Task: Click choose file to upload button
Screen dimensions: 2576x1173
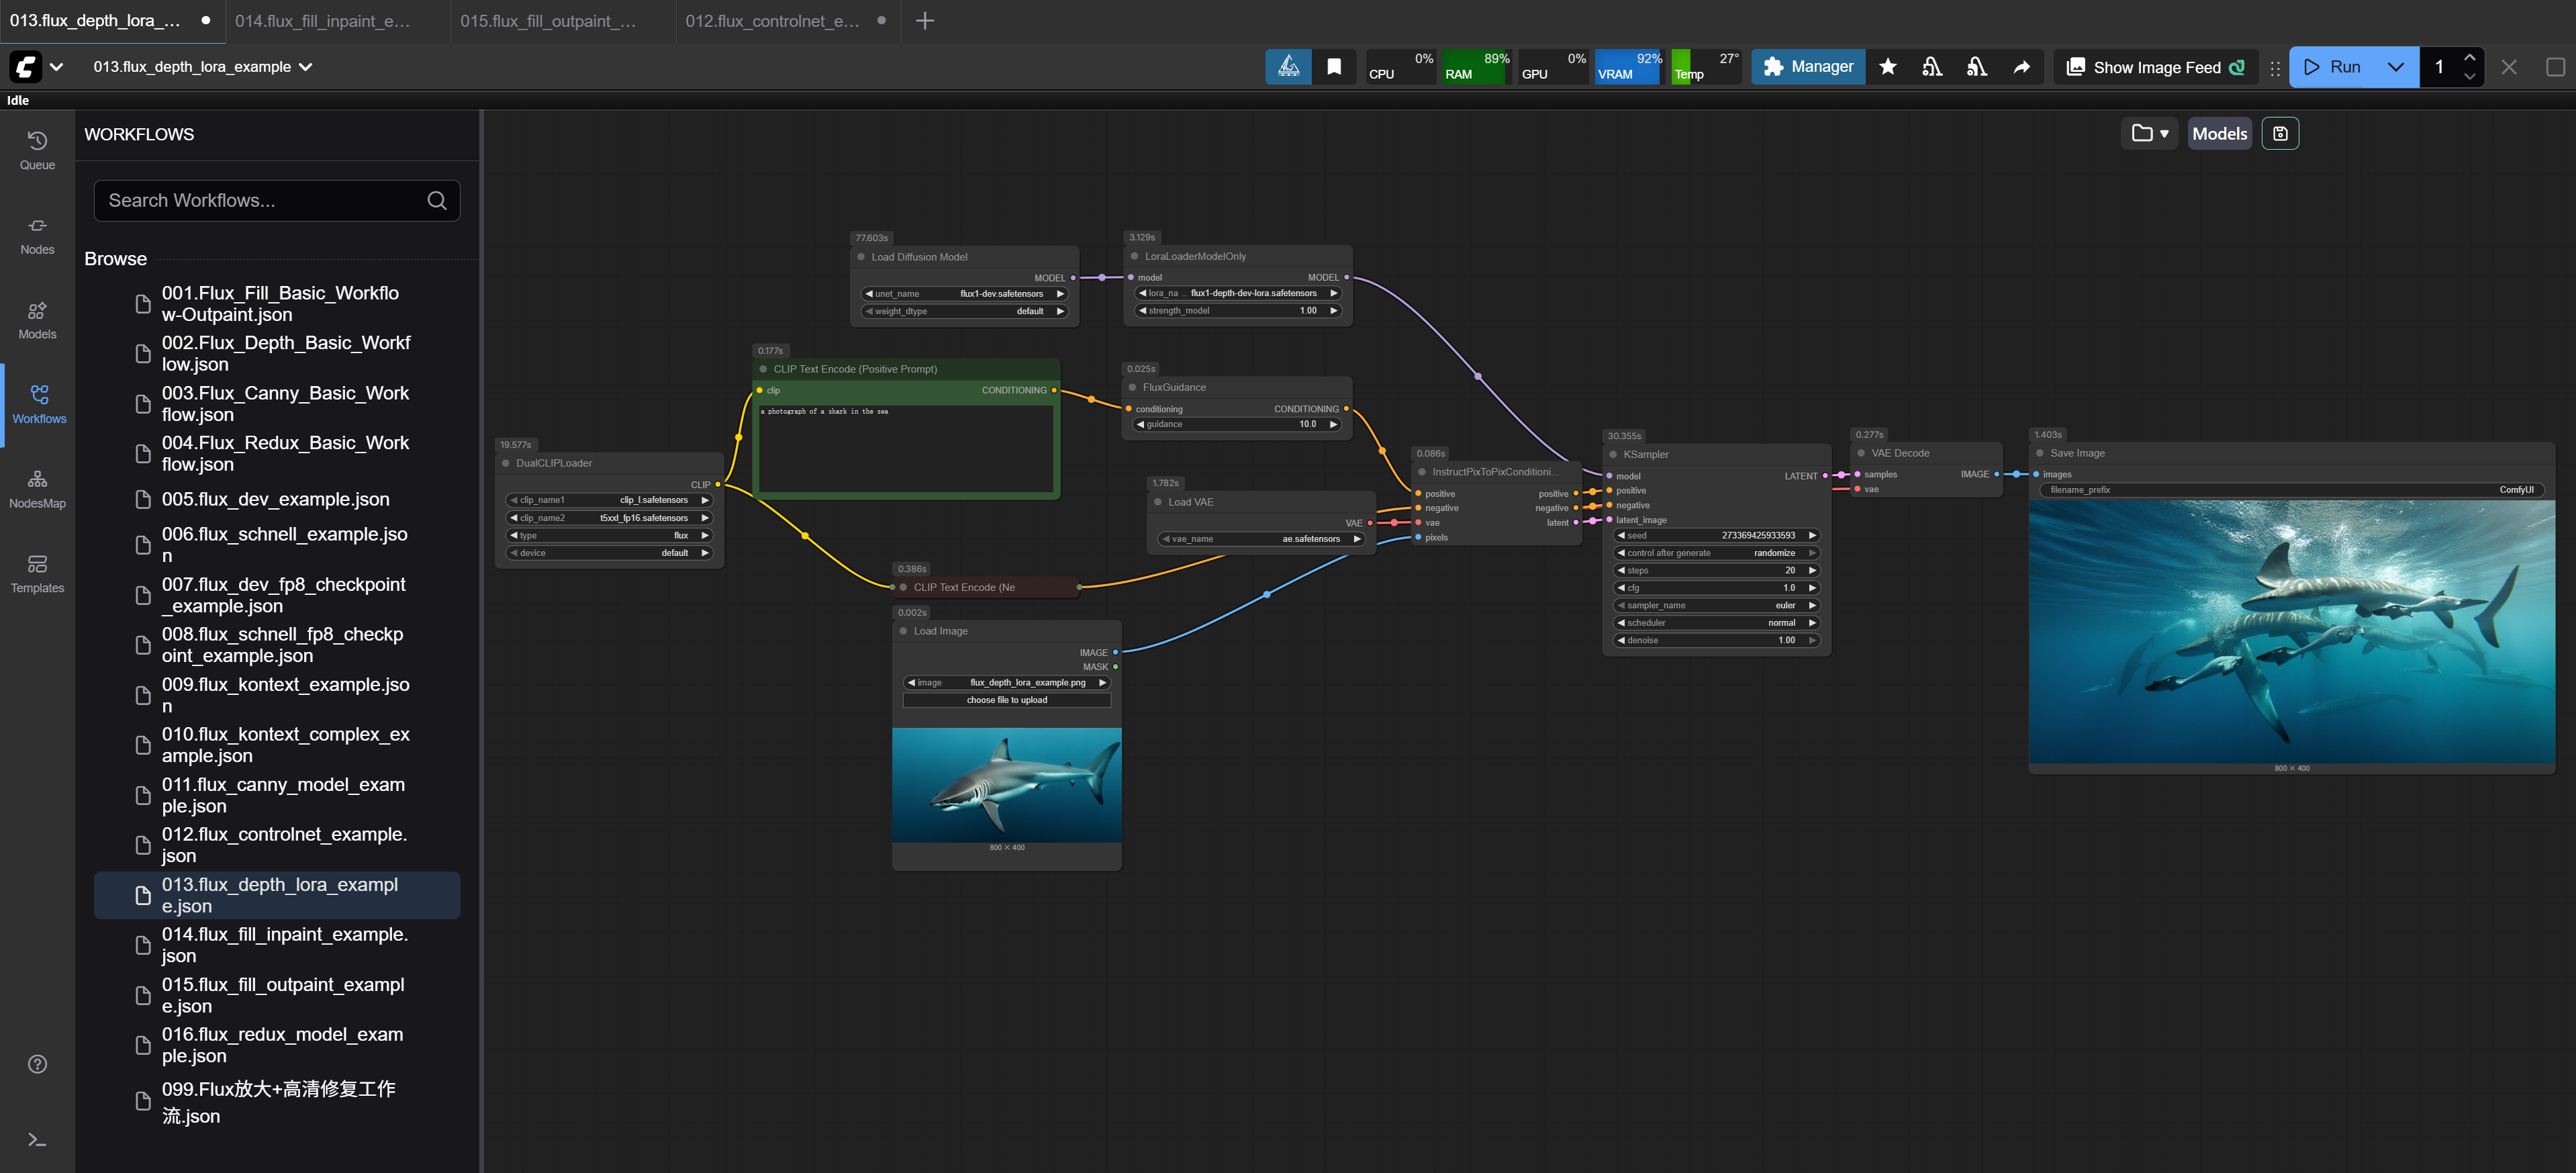Action: (x=1006, y=700)
